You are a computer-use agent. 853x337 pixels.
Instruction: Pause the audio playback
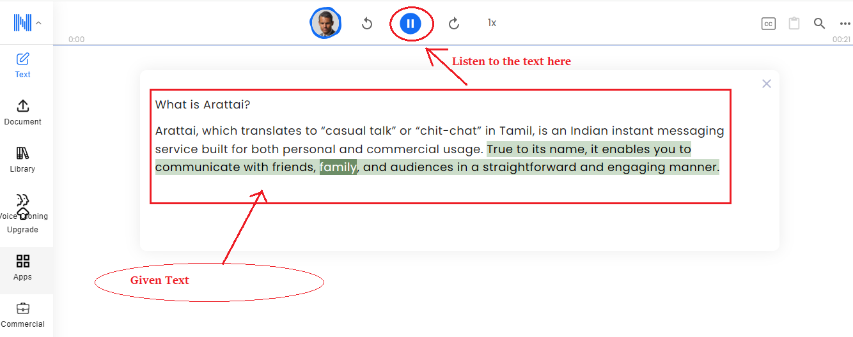pos(411,24)
